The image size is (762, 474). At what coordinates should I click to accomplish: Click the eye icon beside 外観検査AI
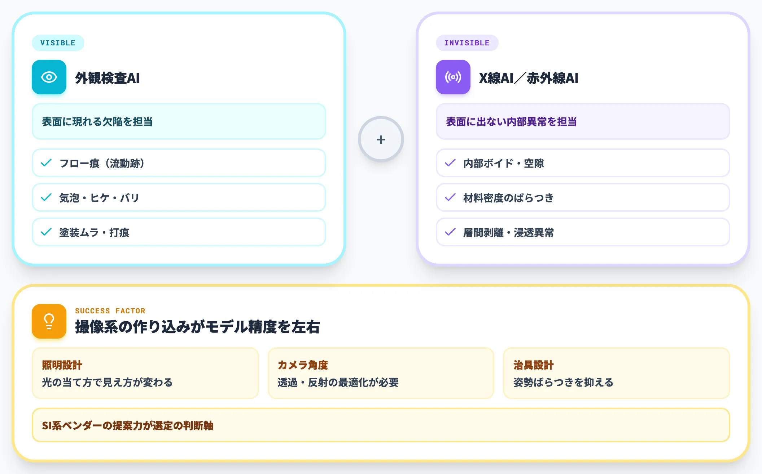click(49, 77)
